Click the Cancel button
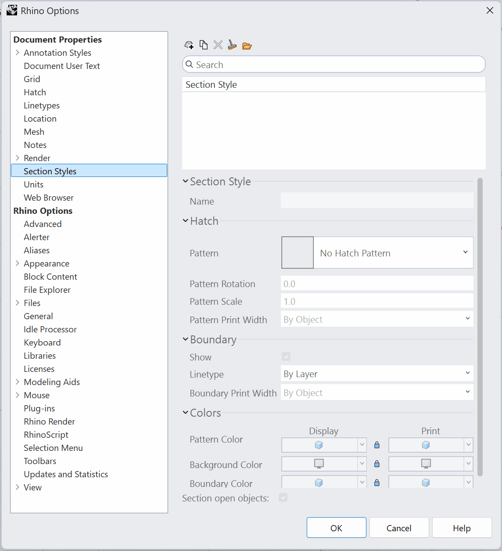502x551 pixels. click(x=399, y=528)
